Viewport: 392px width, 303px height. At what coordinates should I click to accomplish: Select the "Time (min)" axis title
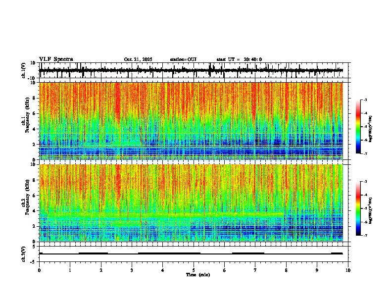[x=198, y=275]
